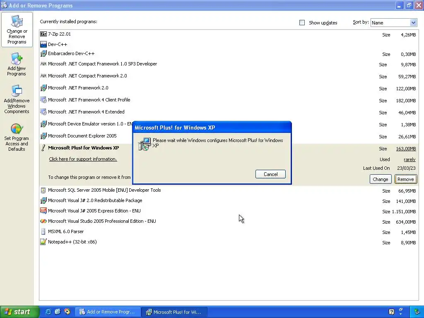The image size is (424, 318).
Task: Click the Dev-C++ program icon
Action: 43,44
